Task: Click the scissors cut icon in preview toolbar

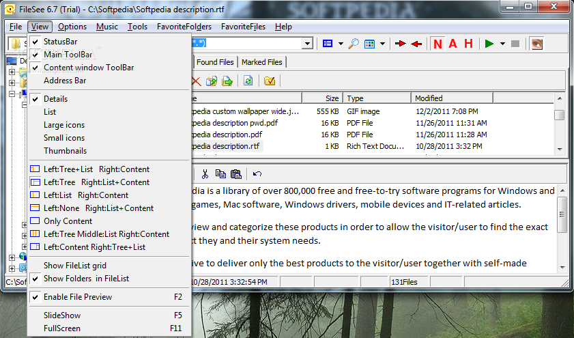Action: coord(205,174)
